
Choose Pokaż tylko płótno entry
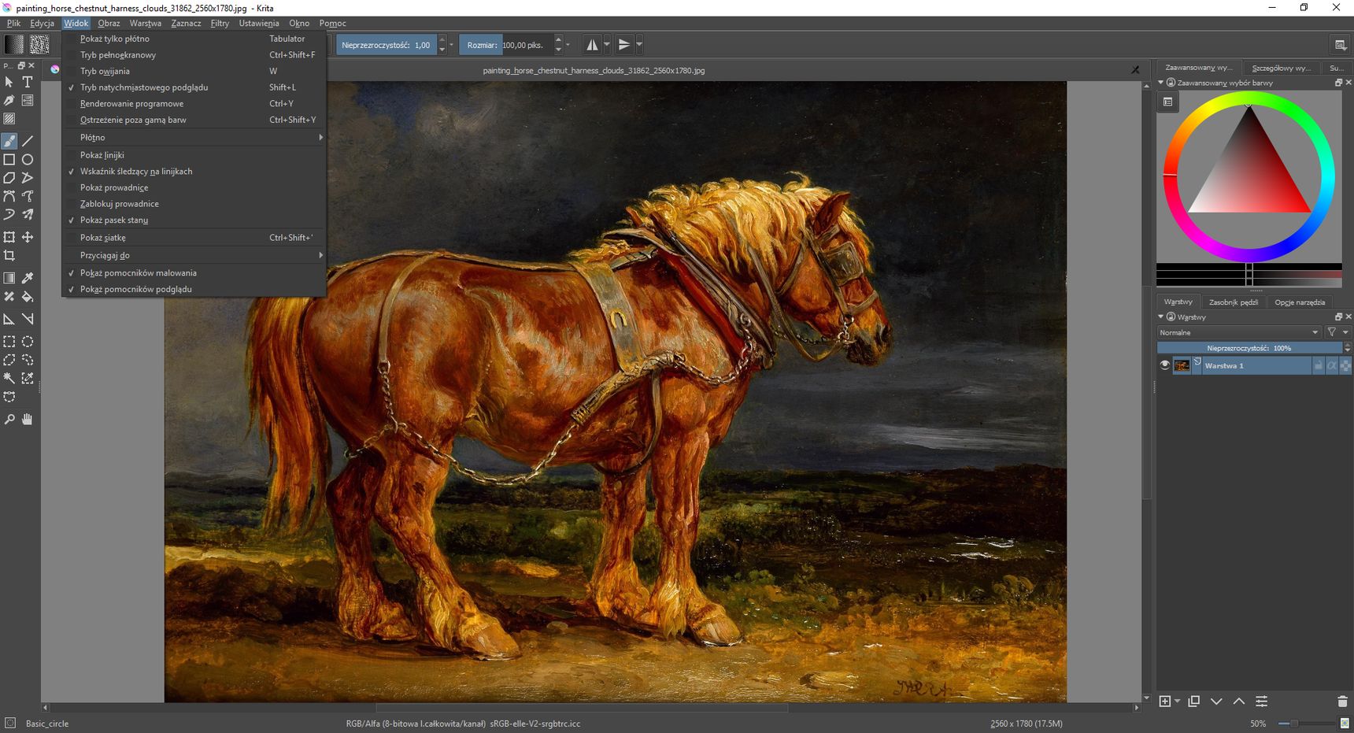coord(194,39)
